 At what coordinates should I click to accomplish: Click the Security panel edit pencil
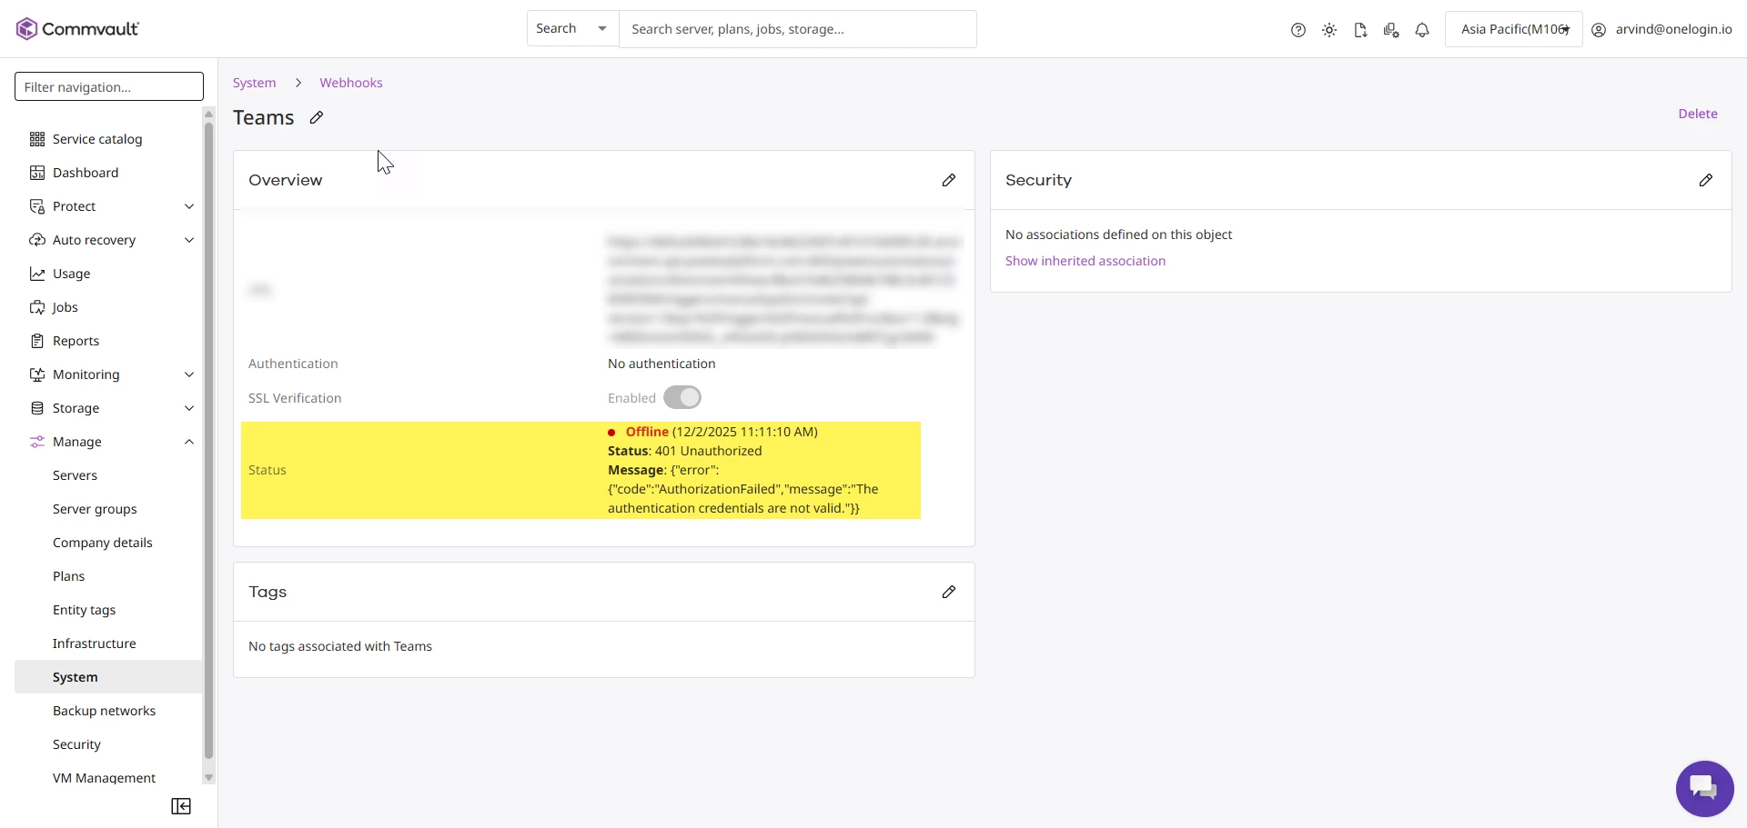click(x=1706, y=180)
